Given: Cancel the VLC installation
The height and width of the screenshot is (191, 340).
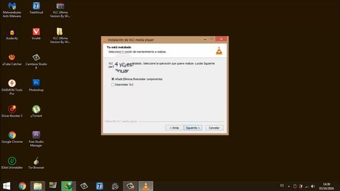Looking at the screenshot, I should 214,128.
